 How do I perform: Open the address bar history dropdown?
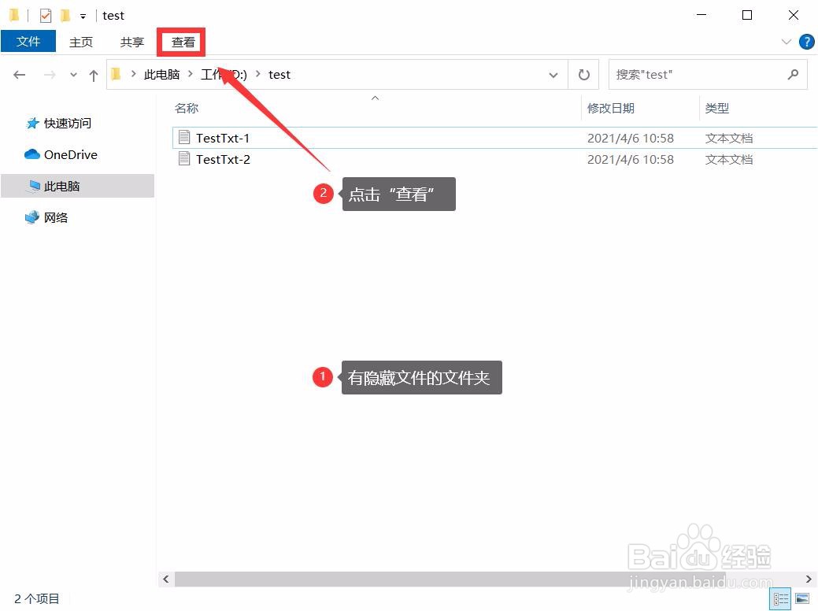[x=553, y=74]
